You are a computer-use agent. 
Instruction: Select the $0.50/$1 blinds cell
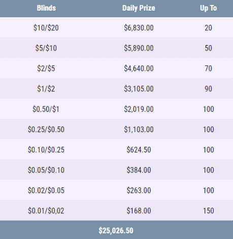coord(46,109)
